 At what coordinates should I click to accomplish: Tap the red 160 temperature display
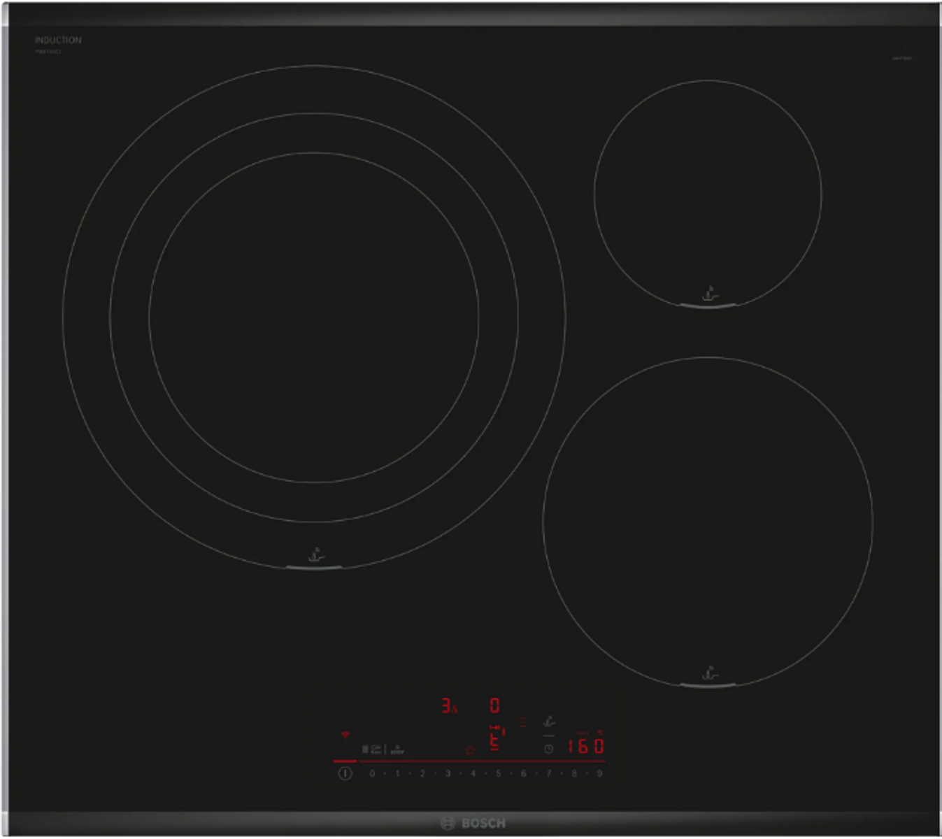pyautogui.click(x=585, y=746)
